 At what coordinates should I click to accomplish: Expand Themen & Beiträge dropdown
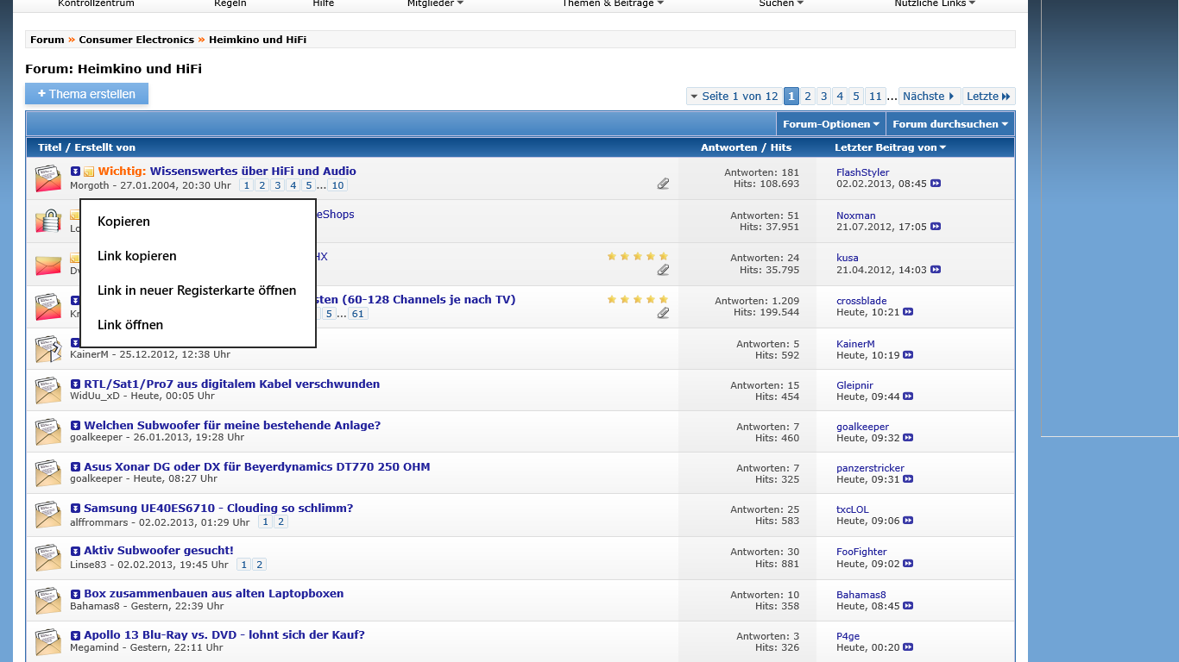[x=613, y=3]
